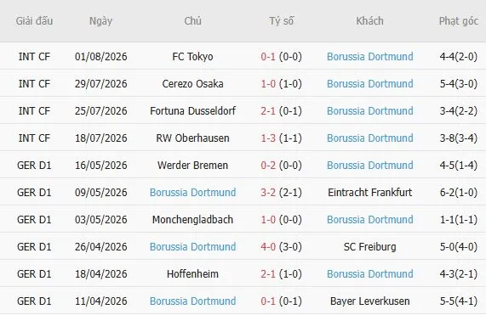This screenshot has width=486, height=315.
Task: Open the Hoffenheim team link
Action: point(192,274)
